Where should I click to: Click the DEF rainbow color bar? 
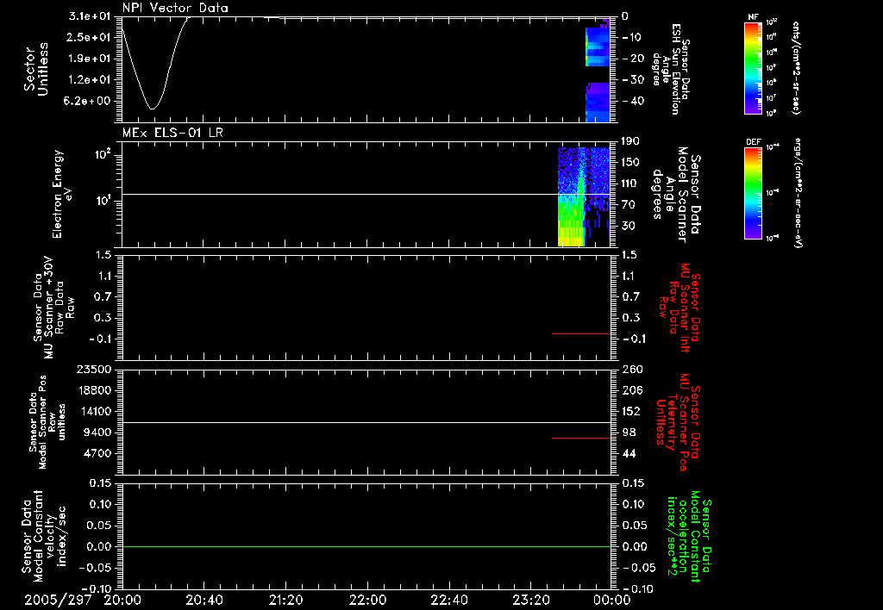[x=754, y=192]
